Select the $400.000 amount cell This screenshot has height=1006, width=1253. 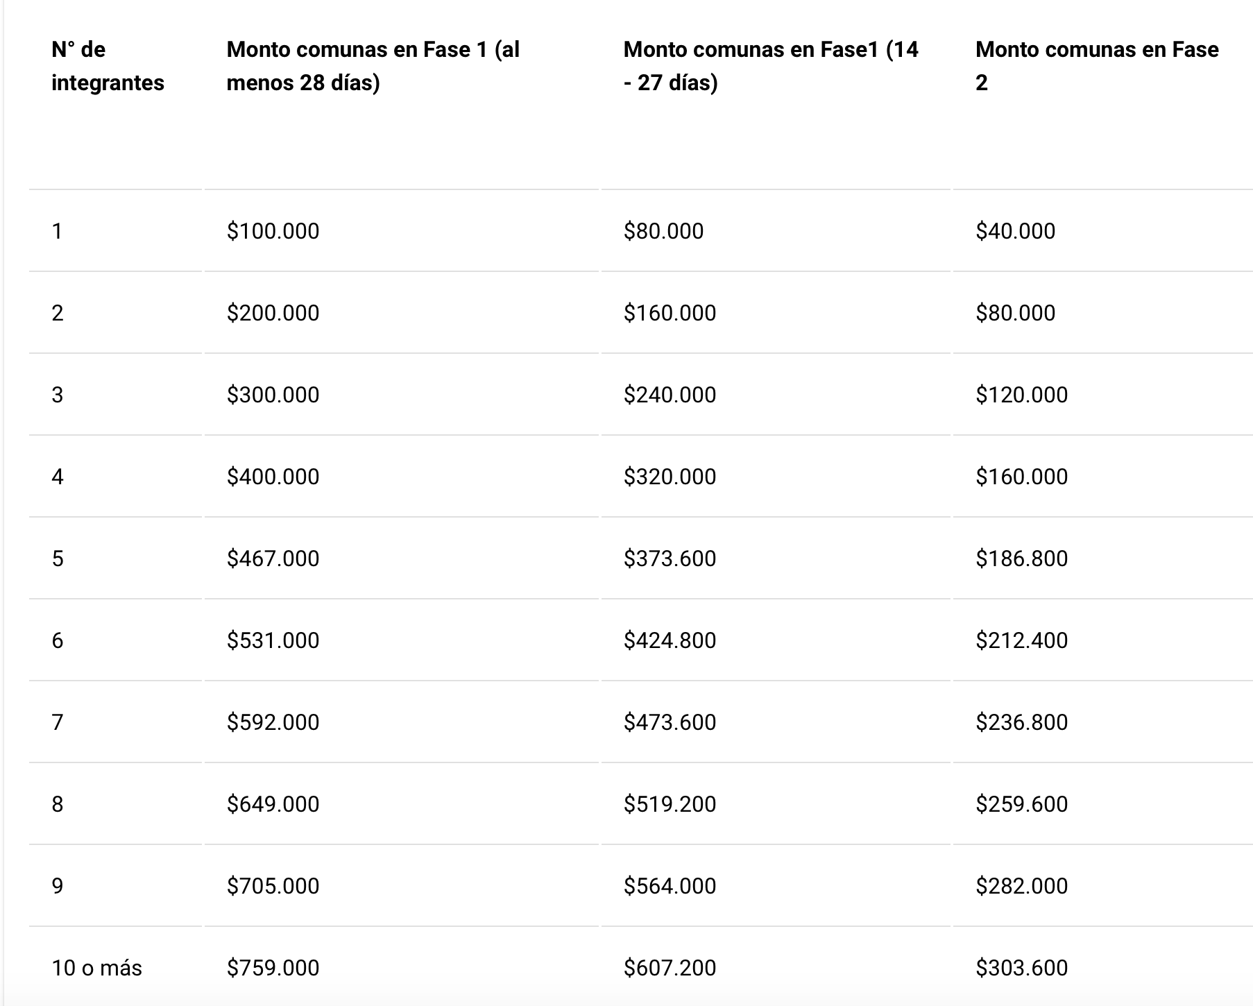pyautogui.click(x=273, y=477)
